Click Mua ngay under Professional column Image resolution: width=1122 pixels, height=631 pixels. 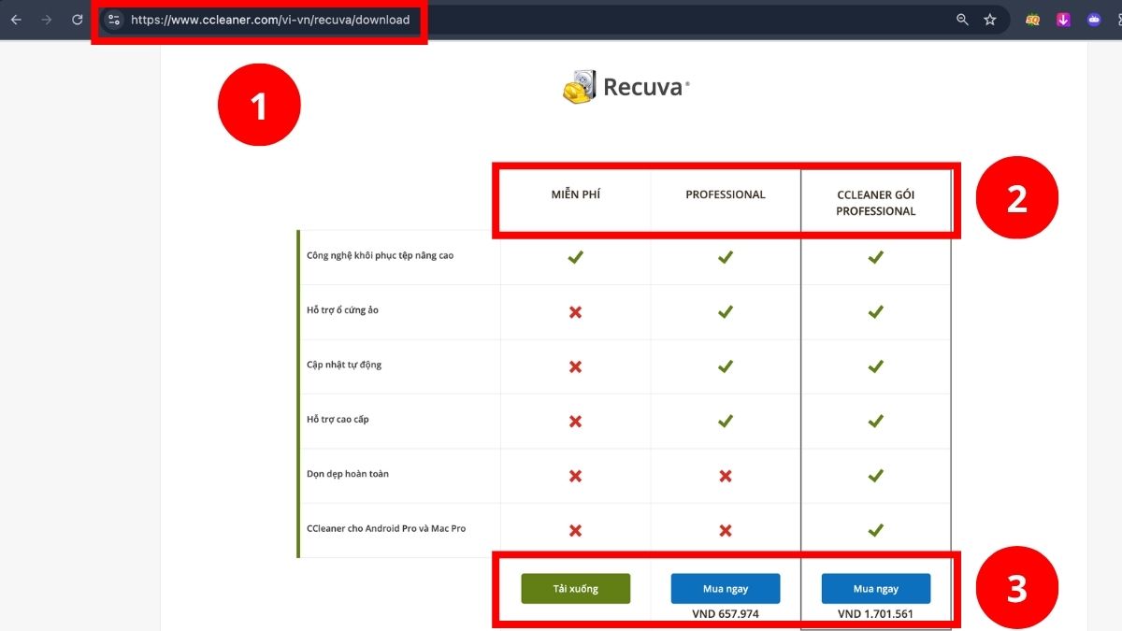click(726, 589)
